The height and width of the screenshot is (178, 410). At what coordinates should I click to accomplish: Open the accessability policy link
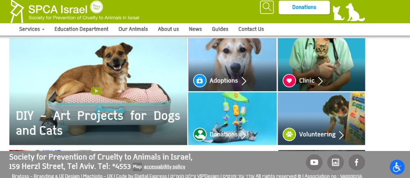(x=164, y=167)
